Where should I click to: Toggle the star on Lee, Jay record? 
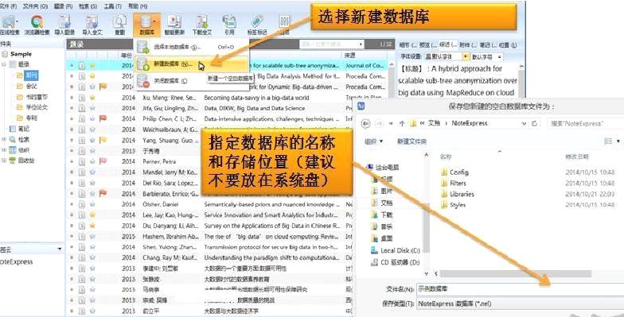tap(92, 215)
